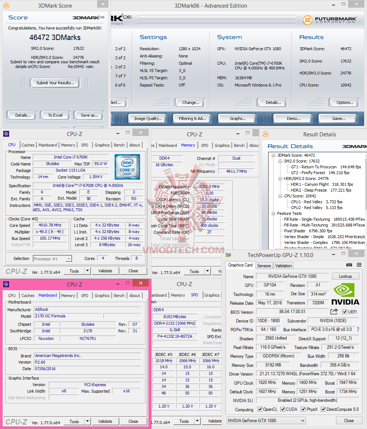The height and width of the screenshot is (429, 367).
Task: Minimize the 3DMark06 Advanced Edition window
Action: click(x=333, y=5)
